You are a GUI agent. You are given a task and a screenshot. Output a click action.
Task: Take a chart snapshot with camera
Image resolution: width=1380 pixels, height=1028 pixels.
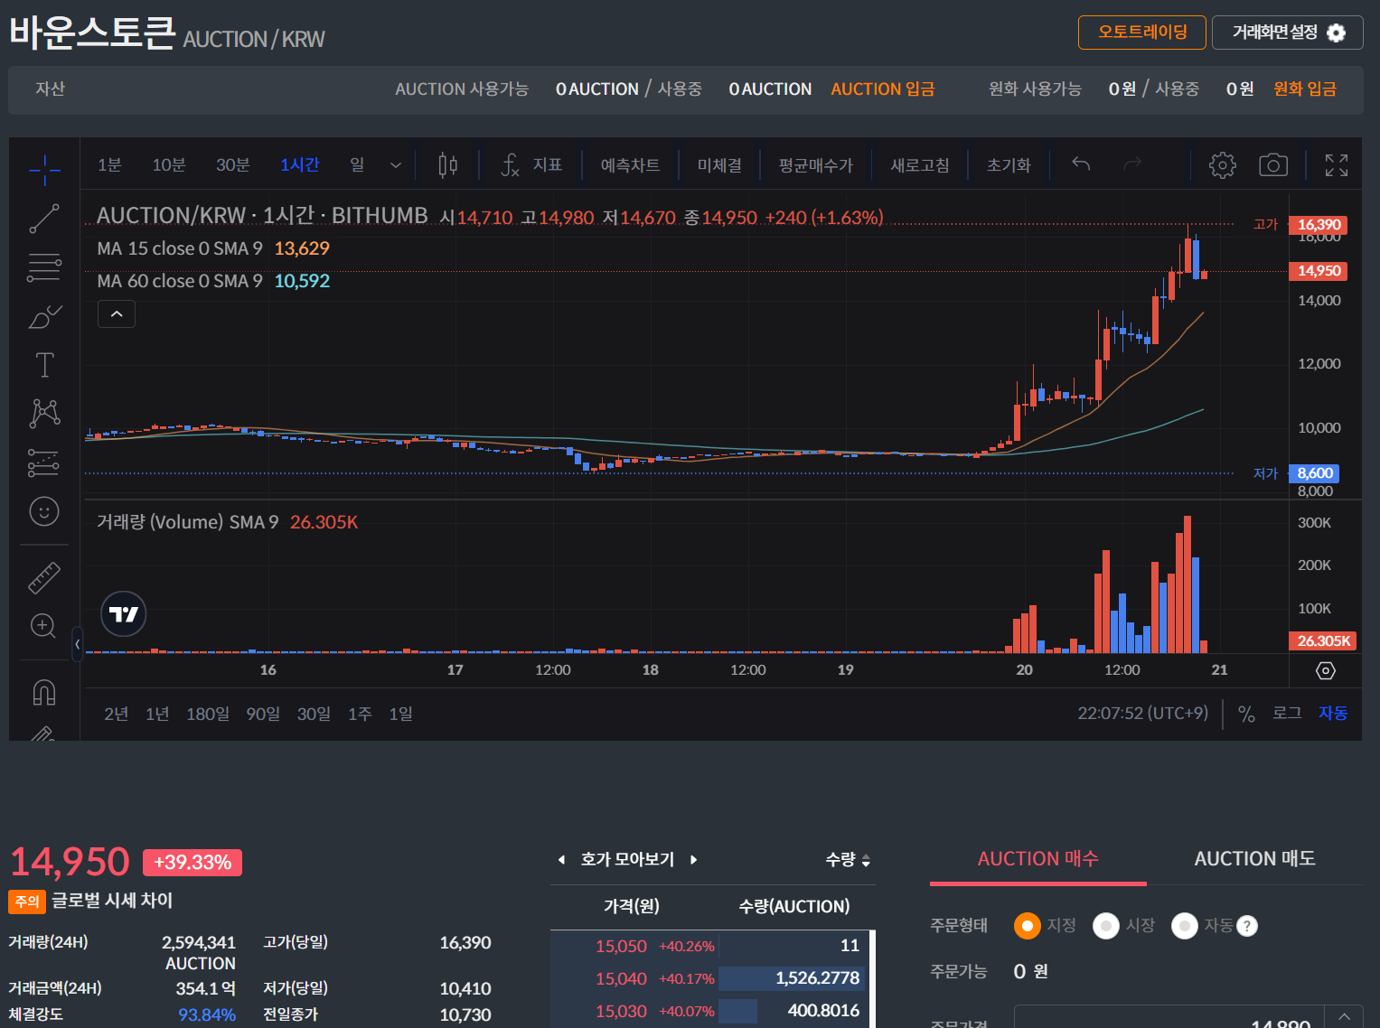1273,164
